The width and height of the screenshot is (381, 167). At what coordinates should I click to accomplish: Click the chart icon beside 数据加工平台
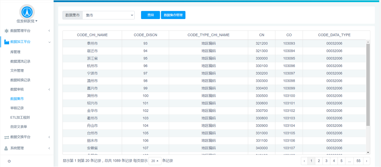click(x=6, y=42)
